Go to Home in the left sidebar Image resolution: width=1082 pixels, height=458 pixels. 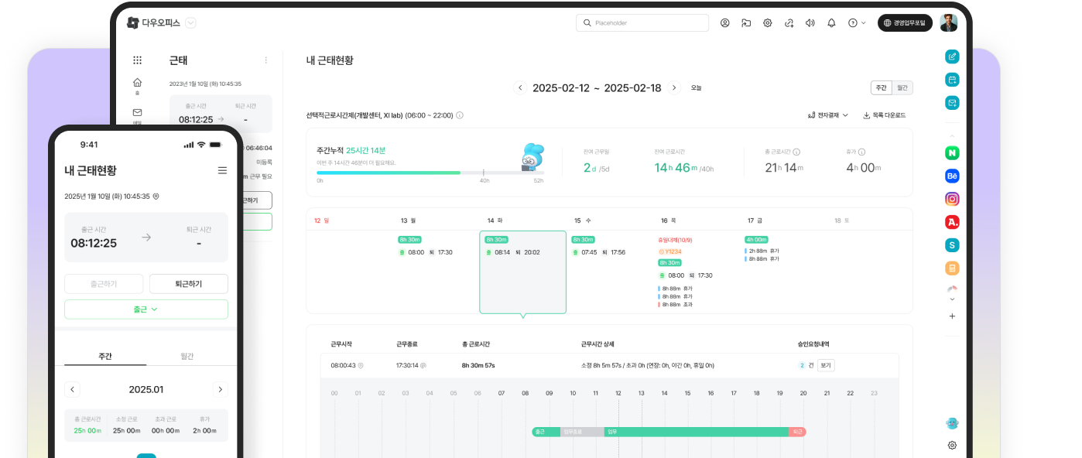(x=137, y=85)
